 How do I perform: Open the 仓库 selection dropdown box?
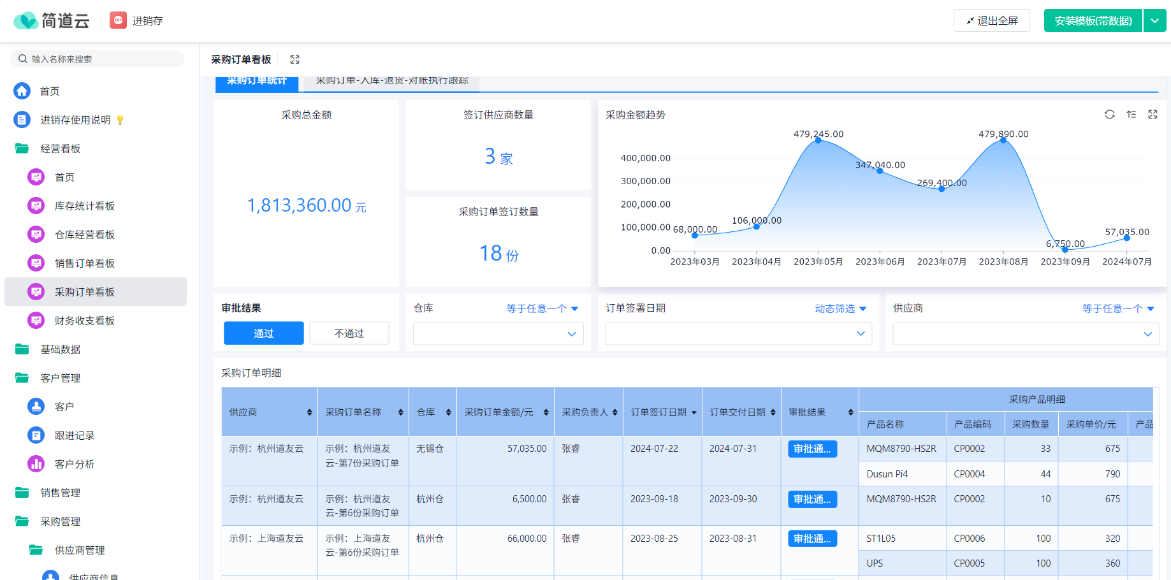498,334
